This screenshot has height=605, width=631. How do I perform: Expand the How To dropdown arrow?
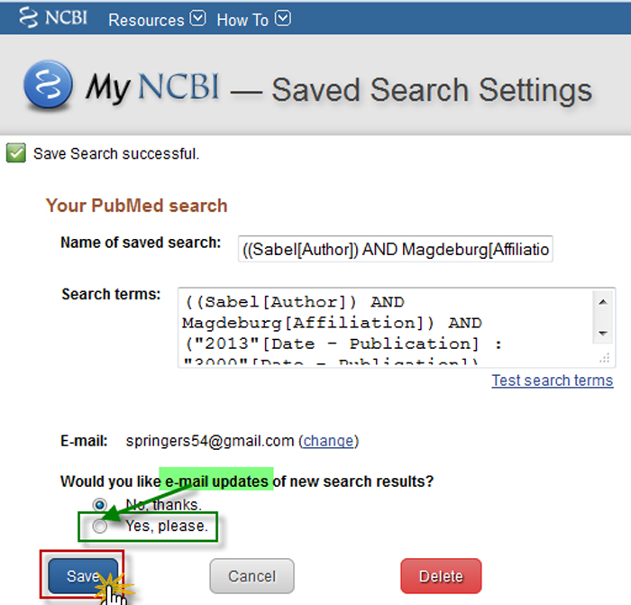click(x=282, y=18)
